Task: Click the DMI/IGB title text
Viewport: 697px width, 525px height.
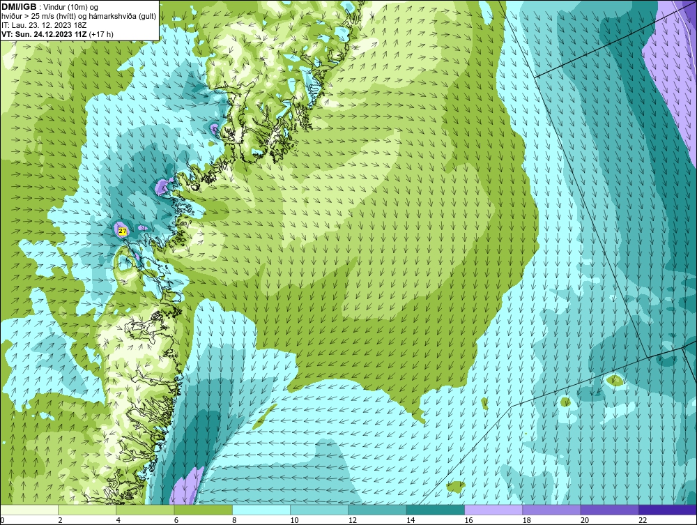Action: pos(19,7)
